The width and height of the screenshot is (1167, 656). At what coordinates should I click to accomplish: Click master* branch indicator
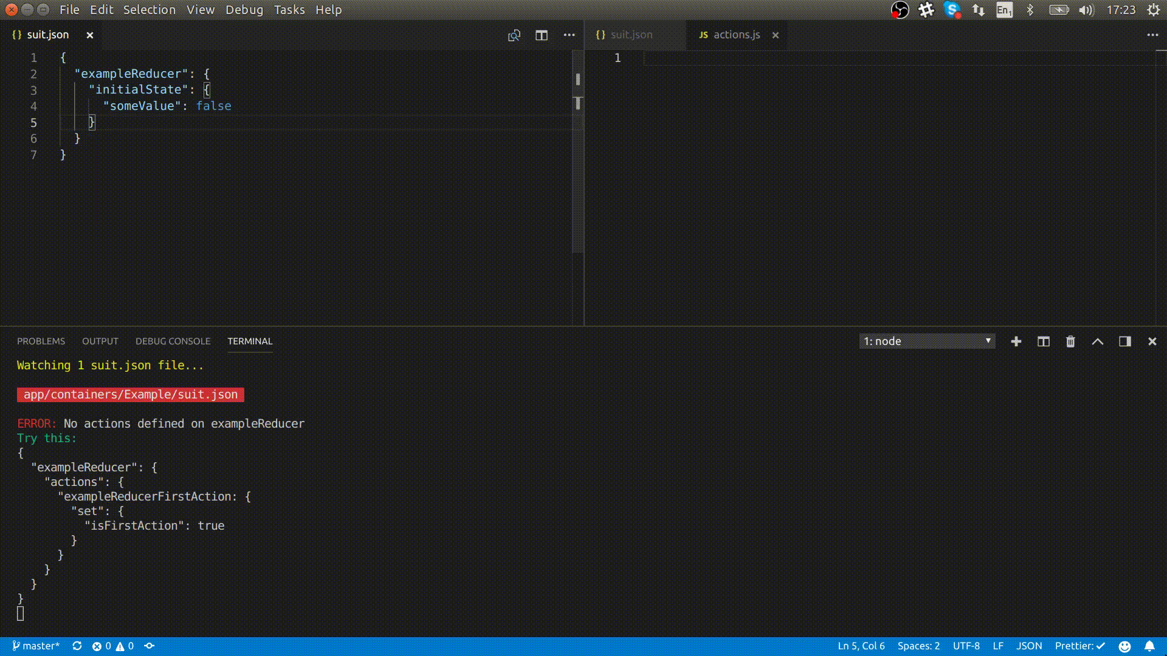point(36,646)
